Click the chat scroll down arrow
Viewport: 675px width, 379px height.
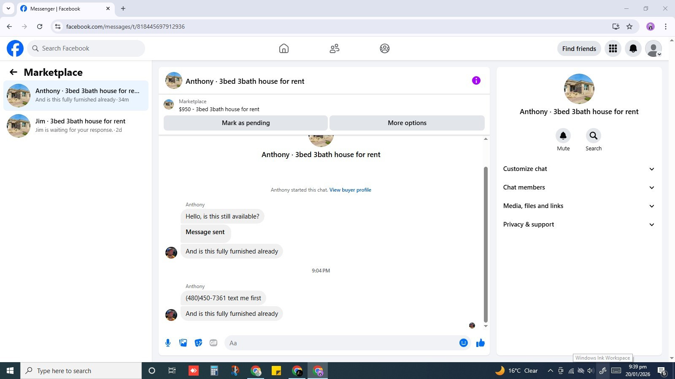point(486,326)
